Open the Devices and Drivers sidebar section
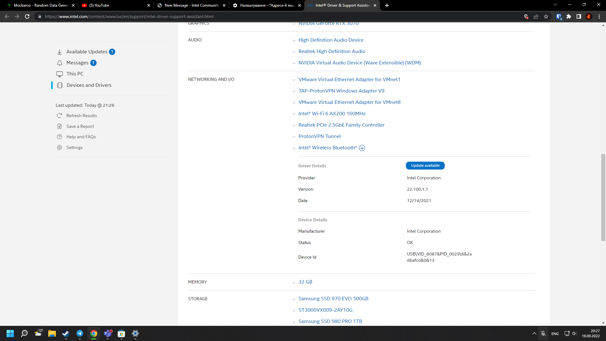This screenshot has width=606, height=341. (89, 85)
